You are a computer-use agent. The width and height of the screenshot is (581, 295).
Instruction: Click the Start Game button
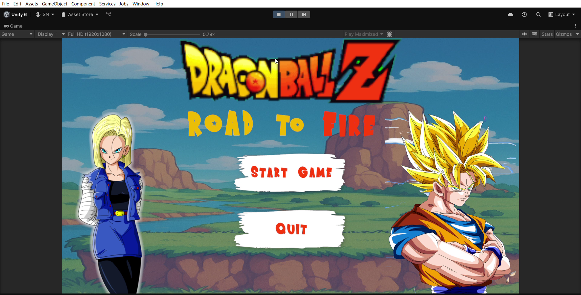290,173
